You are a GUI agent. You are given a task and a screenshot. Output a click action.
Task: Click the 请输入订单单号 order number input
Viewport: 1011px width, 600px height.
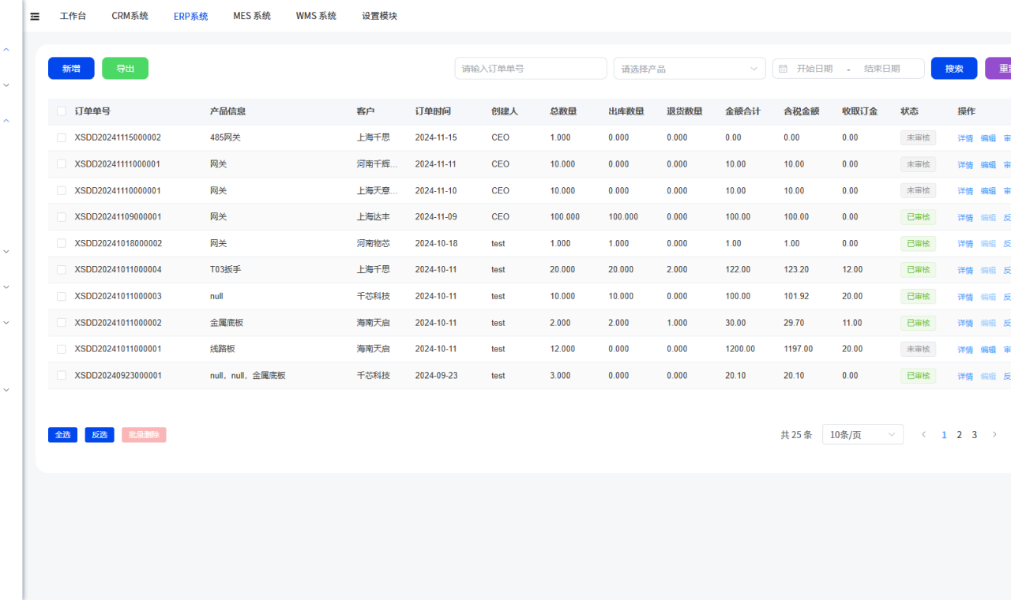coord(531,69)
